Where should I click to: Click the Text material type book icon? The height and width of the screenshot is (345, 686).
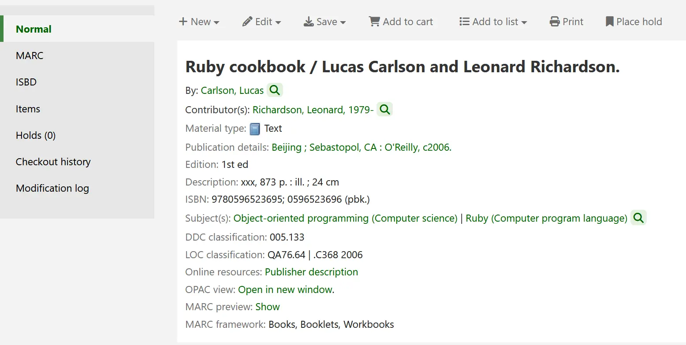255,129
